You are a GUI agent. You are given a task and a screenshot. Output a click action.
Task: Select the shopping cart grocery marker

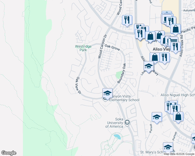coord(173,40)
